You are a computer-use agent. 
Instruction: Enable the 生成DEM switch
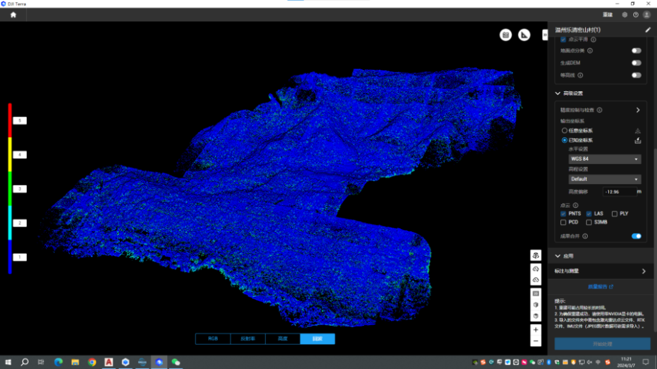[x=636, y=63]
